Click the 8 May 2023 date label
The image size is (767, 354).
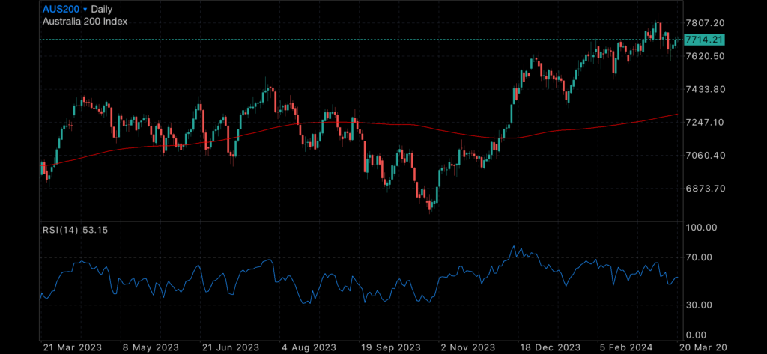(149, 347)
